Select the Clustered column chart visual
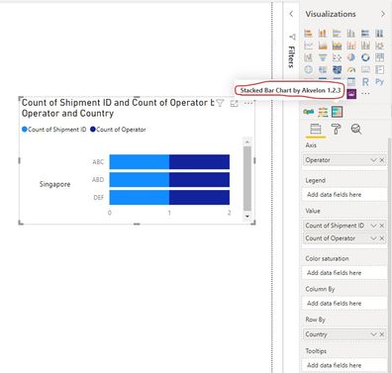 (350, 33)
